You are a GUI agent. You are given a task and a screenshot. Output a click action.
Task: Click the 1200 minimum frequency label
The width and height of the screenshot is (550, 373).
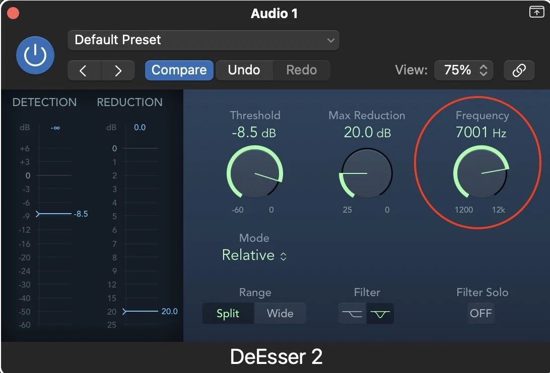pyautogui.click(x=464, y=210)
